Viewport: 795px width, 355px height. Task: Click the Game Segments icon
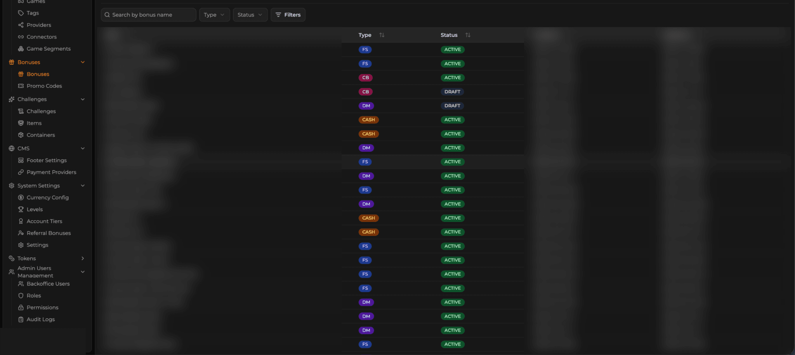pyautogui.click(x=21, y=49)
